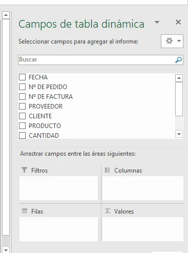The image size is (188, 253).
Task: Click the PRODUCTO field label
Action: pos(45,126)
